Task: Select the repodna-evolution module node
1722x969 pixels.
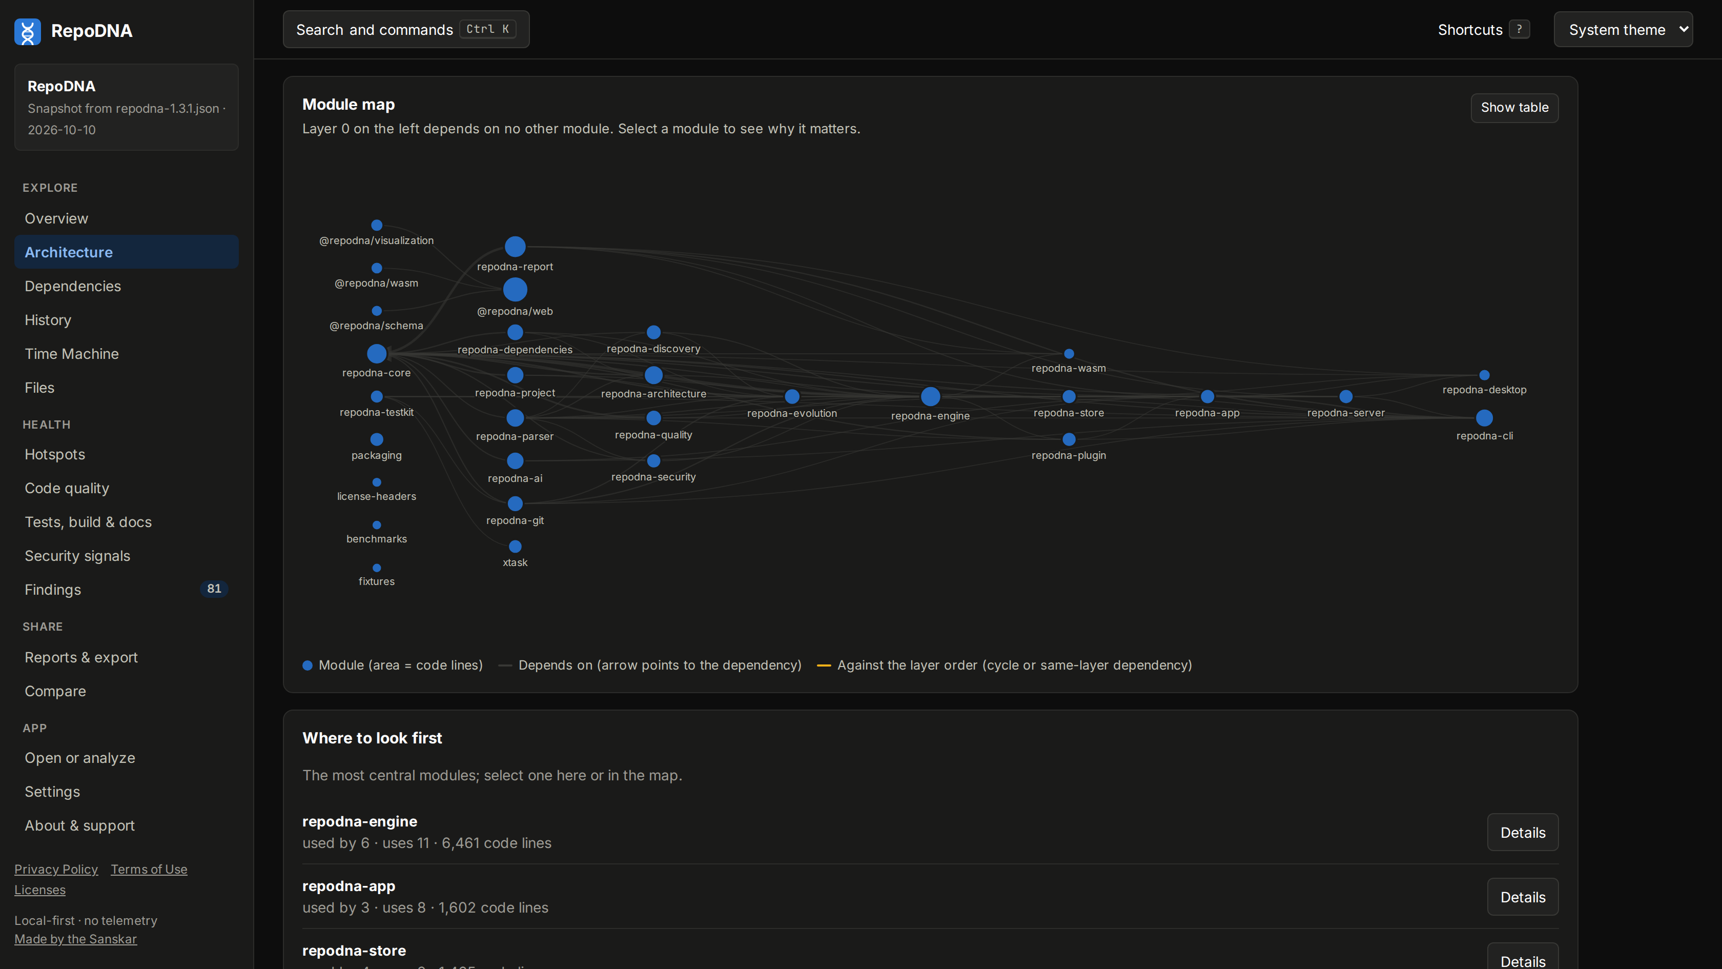Action: [x=791, y=396]
